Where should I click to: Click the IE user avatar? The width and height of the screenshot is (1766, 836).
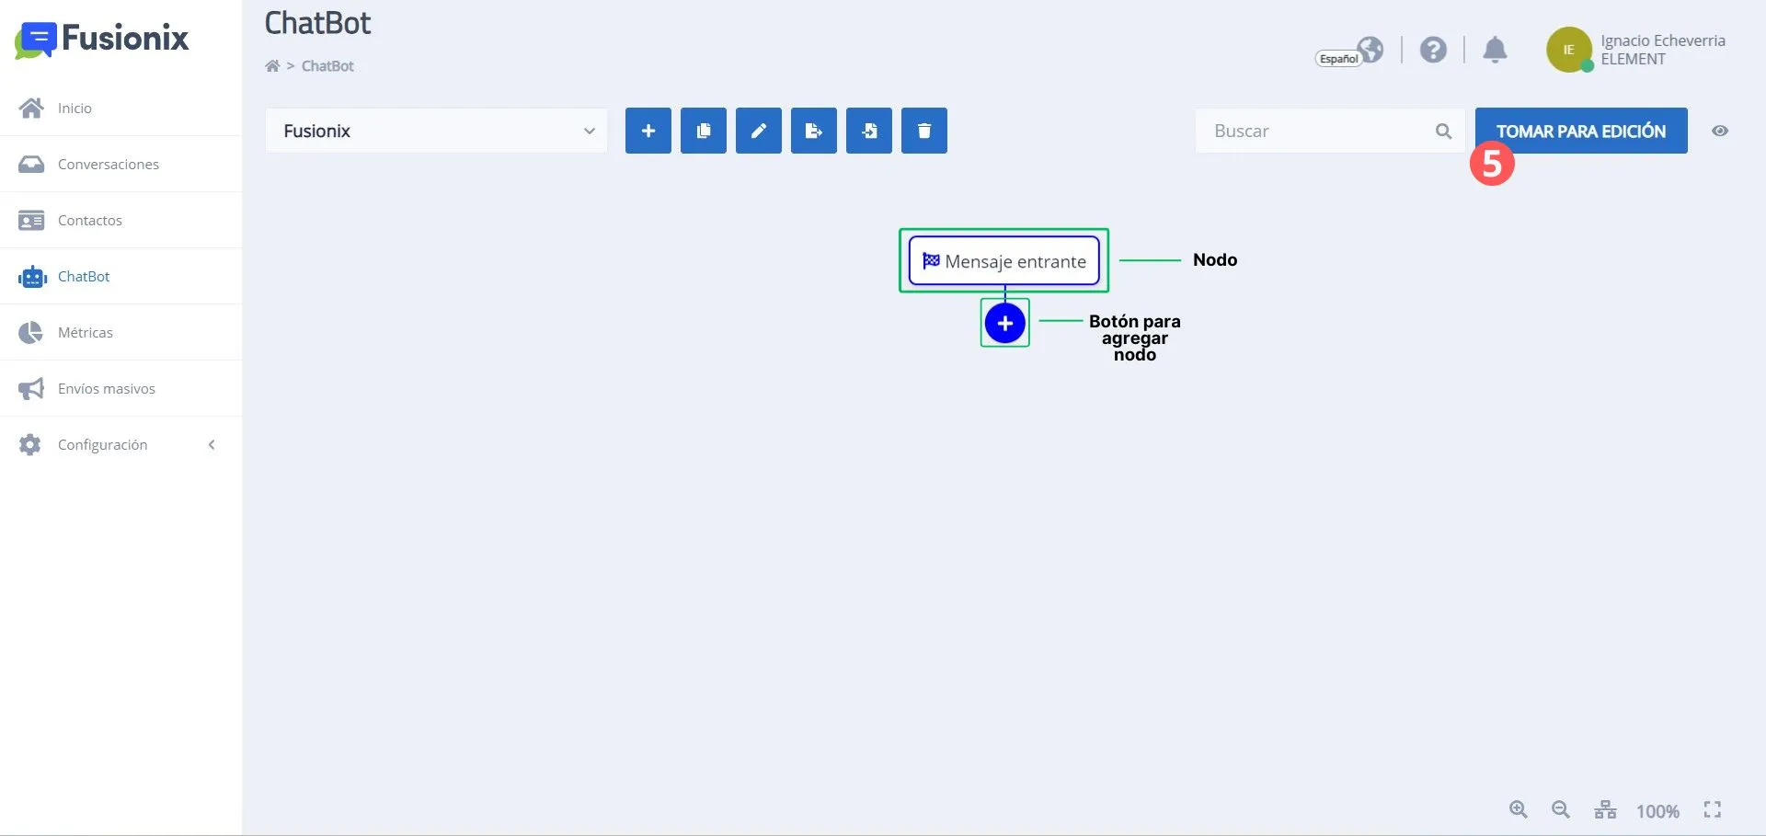[1569, 50]
